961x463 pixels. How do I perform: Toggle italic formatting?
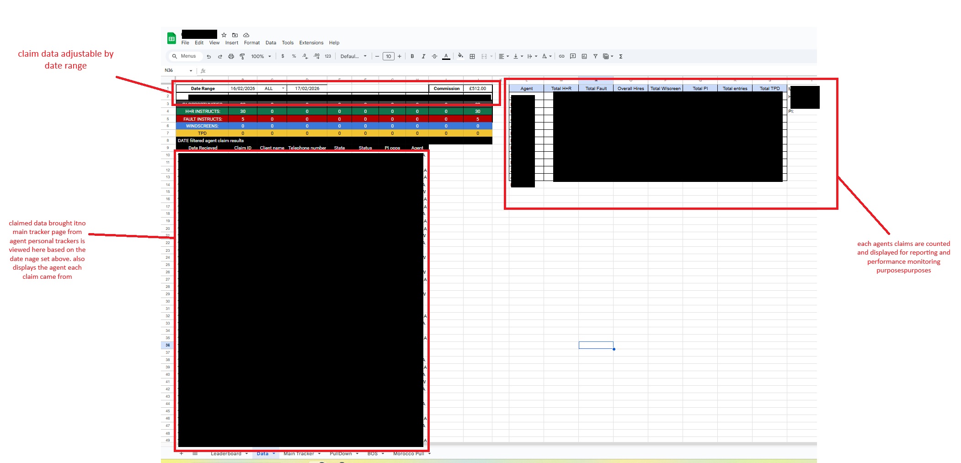(423, 56)
